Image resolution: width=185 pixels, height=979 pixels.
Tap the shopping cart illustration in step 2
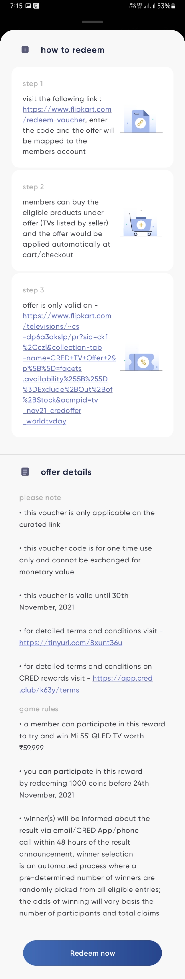tap(141, 224)
